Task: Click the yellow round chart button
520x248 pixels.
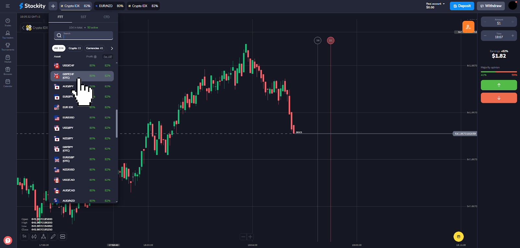Action: (459, 237)
